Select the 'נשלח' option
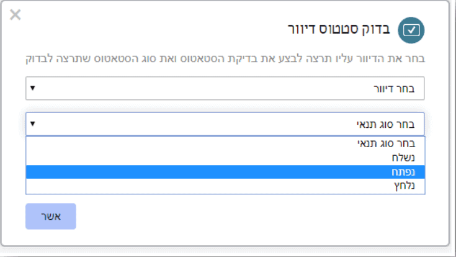456x257 pixels. point(225,158)
